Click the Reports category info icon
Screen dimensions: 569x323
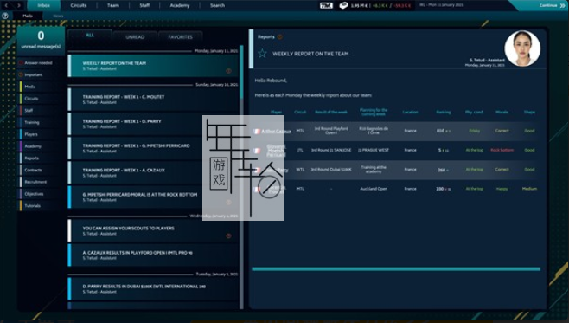280,36
